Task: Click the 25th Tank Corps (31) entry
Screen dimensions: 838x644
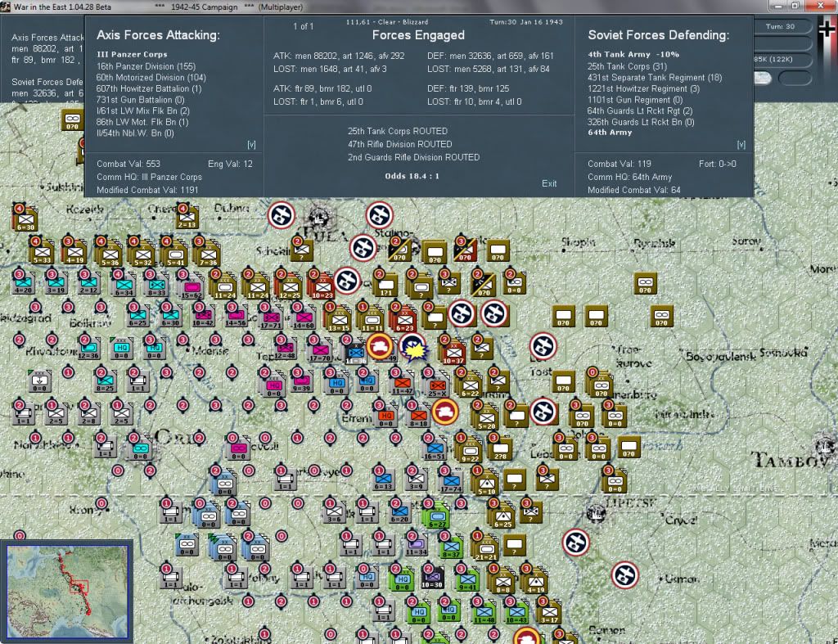Action: tap(627, 66)
